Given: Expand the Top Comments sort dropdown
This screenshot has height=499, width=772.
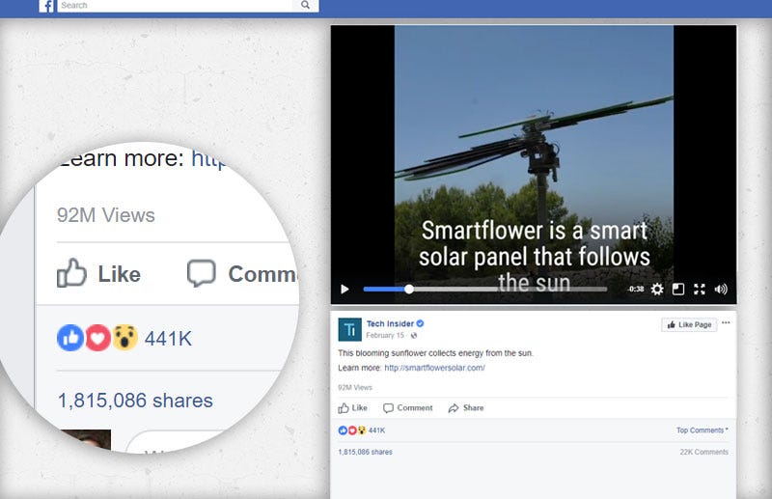Looking at the screenshot, I should click(703, 430).
